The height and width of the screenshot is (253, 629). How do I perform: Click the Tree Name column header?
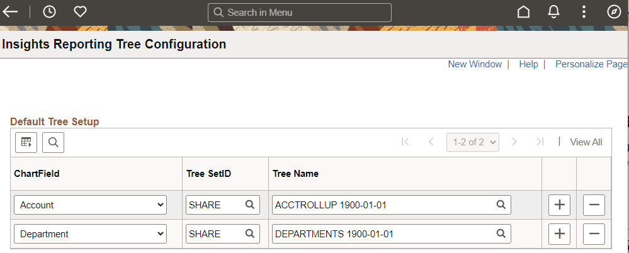tap(296, 174)
